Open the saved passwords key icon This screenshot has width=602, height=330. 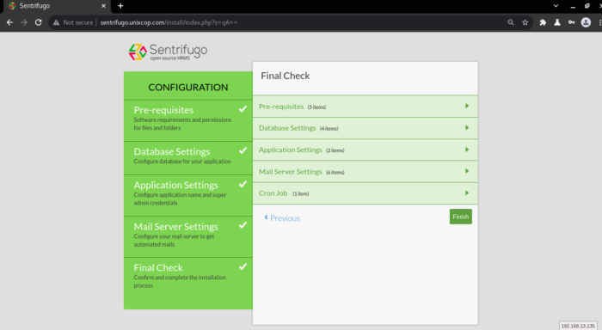coord(571,22)
